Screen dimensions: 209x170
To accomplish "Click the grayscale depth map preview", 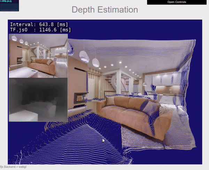I will point(38,100).
